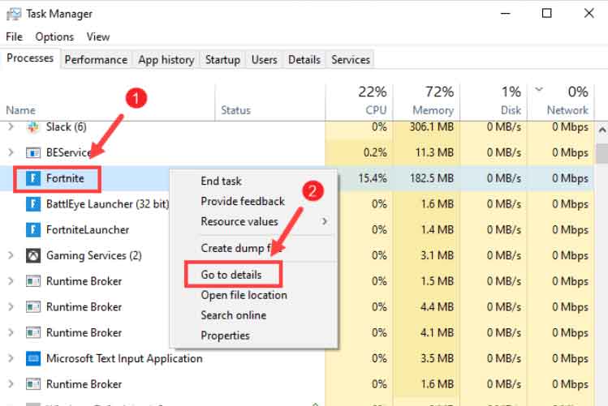Choose Provide feedback in context menu
Screen dimensions: 608x406
(x=243, y=201)
